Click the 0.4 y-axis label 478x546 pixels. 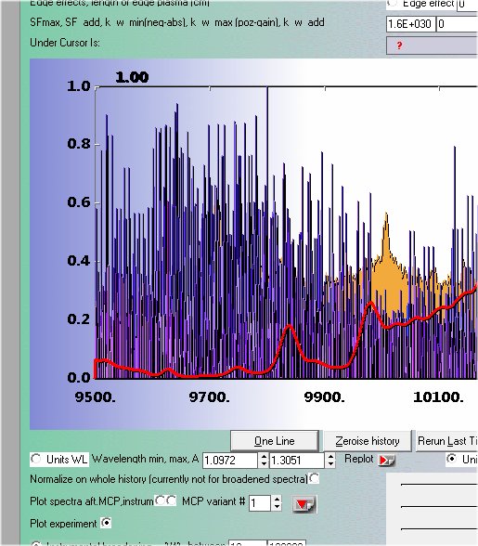(78, 260)
